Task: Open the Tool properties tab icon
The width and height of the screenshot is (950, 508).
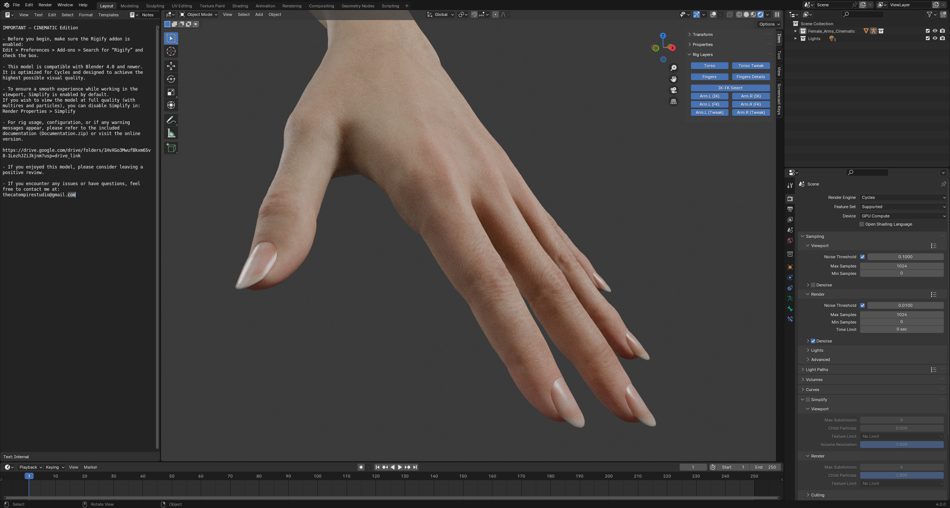Action: point(790,185)
